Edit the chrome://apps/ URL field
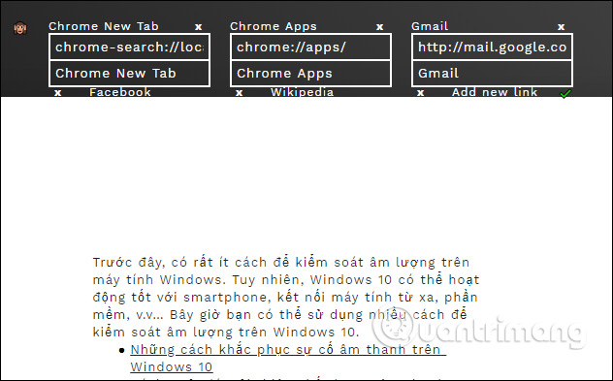This screenshot has width=613, height=381. 310,48
